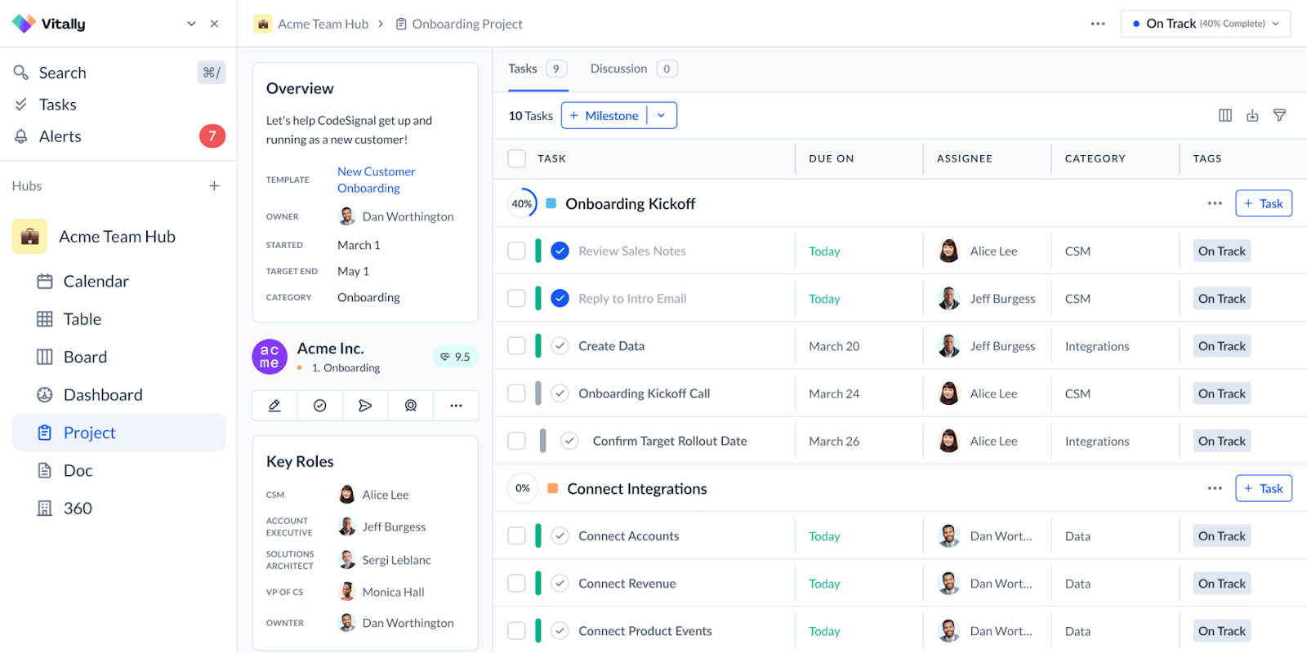
Task: Open On Track status dropdown
Action: pyautogui.click(x=1206, y=24)
